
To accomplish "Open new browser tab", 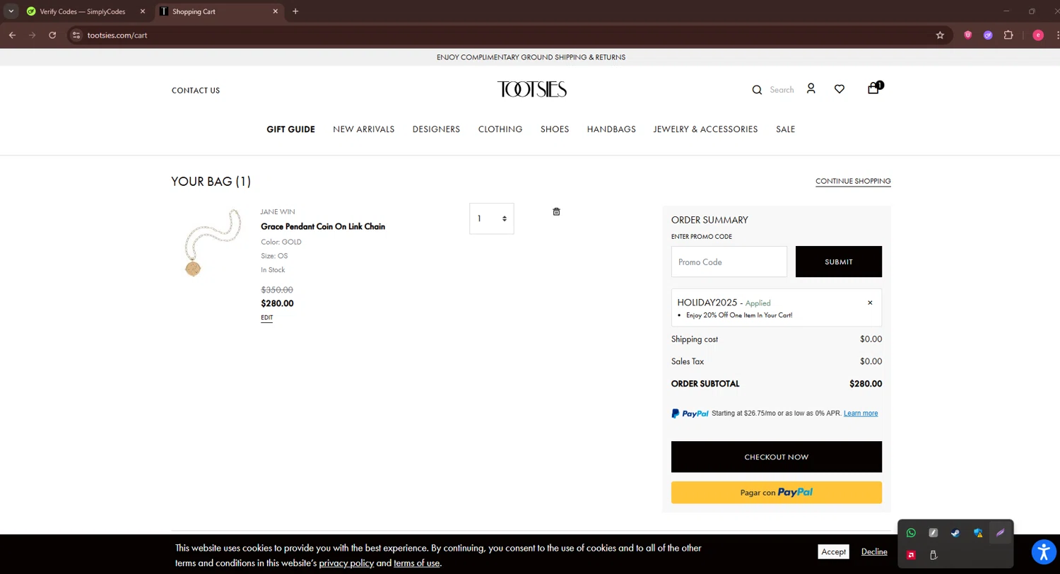I will (x=295, y=11).
